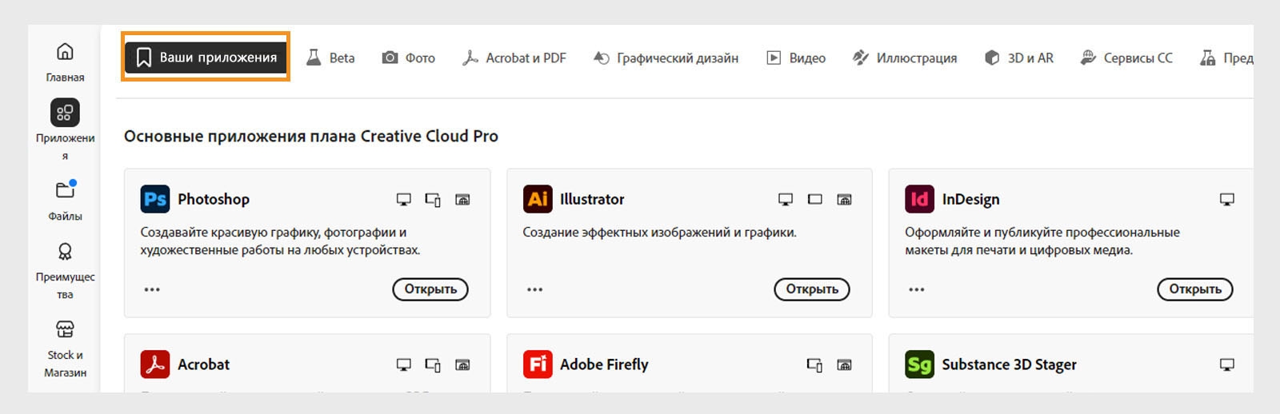Open InDesign's three-dot more options menu
Image resolution: width=1280 pixels, height=414 pixels.
tap(917, 289)
